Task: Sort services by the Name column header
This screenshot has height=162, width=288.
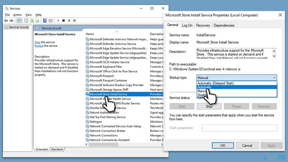Action: (x=117, y=34)
